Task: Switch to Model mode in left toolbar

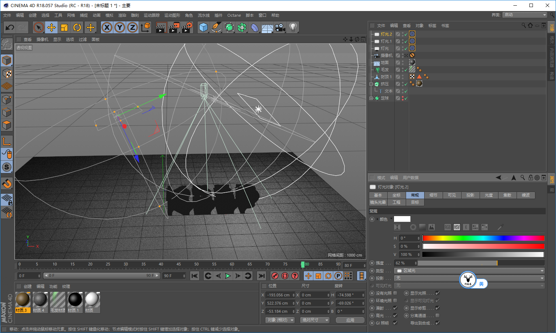Action: tap(7, 60)
